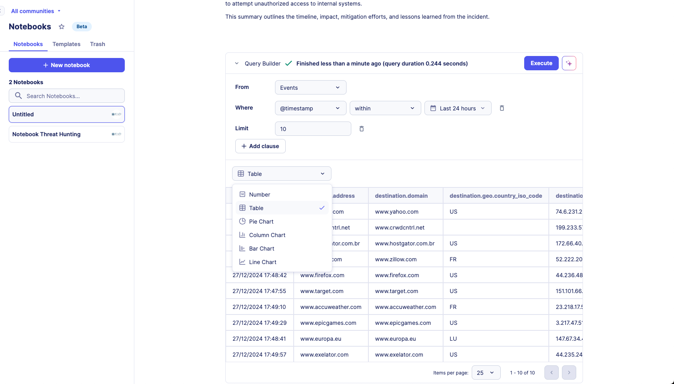This screenshot has width=674, height=384.
Task: Click the star icon beside Notebooks title
Action: [62, 27]
